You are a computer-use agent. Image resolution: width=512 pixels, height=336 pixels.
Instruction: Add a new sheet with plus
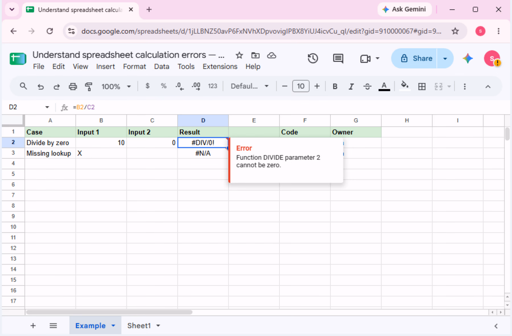tap(33, 326)
